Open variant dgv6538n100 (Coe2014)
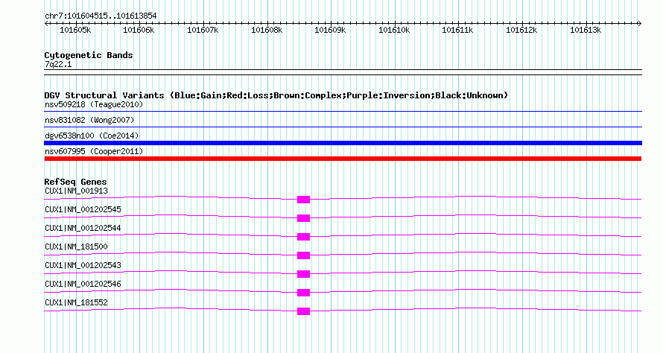 [x=92, y=136]
